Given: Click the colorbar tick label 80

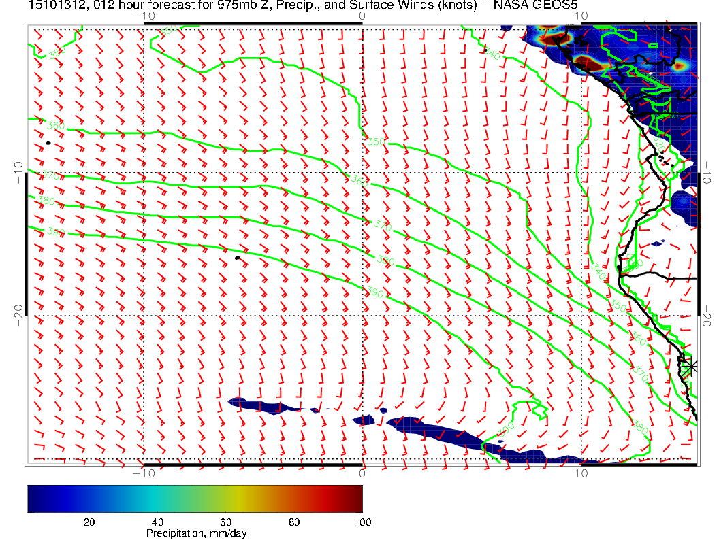Looking at the screenshot, I should pyautogui.click(x=294, y=522).
